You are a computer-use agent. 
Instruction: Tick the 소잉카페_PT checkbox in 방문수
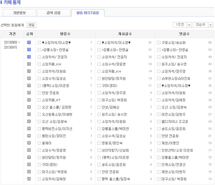(39, 100)
